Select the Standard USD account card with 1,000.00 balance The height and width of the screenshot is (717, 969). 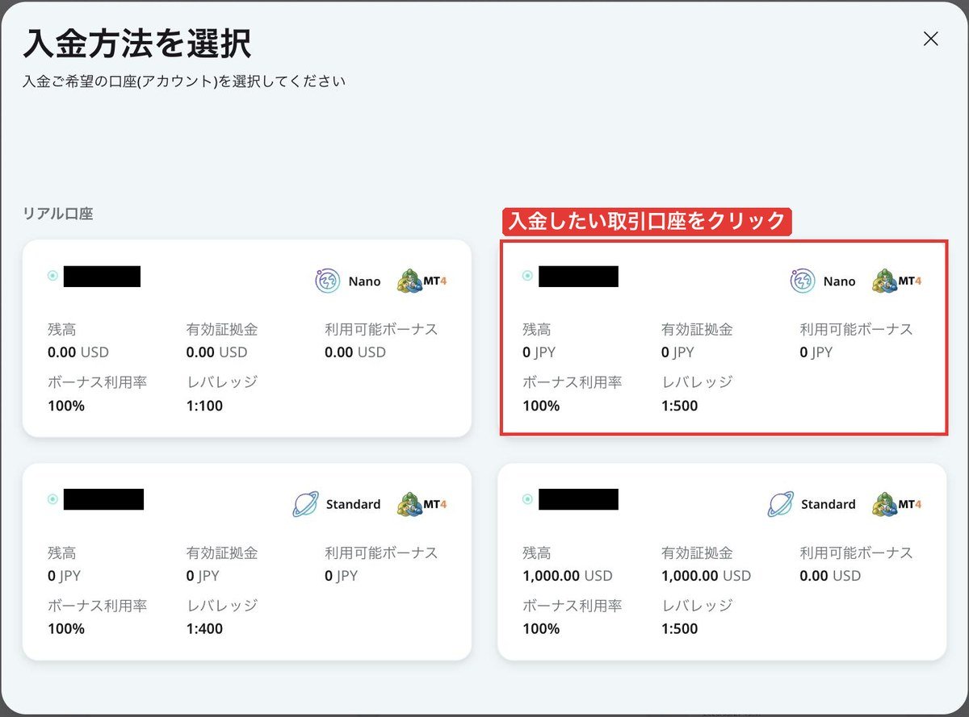[x=722, y=561]
